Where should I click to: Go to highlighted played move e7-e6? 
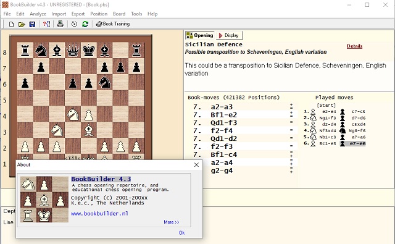click(x=357, y=143)
